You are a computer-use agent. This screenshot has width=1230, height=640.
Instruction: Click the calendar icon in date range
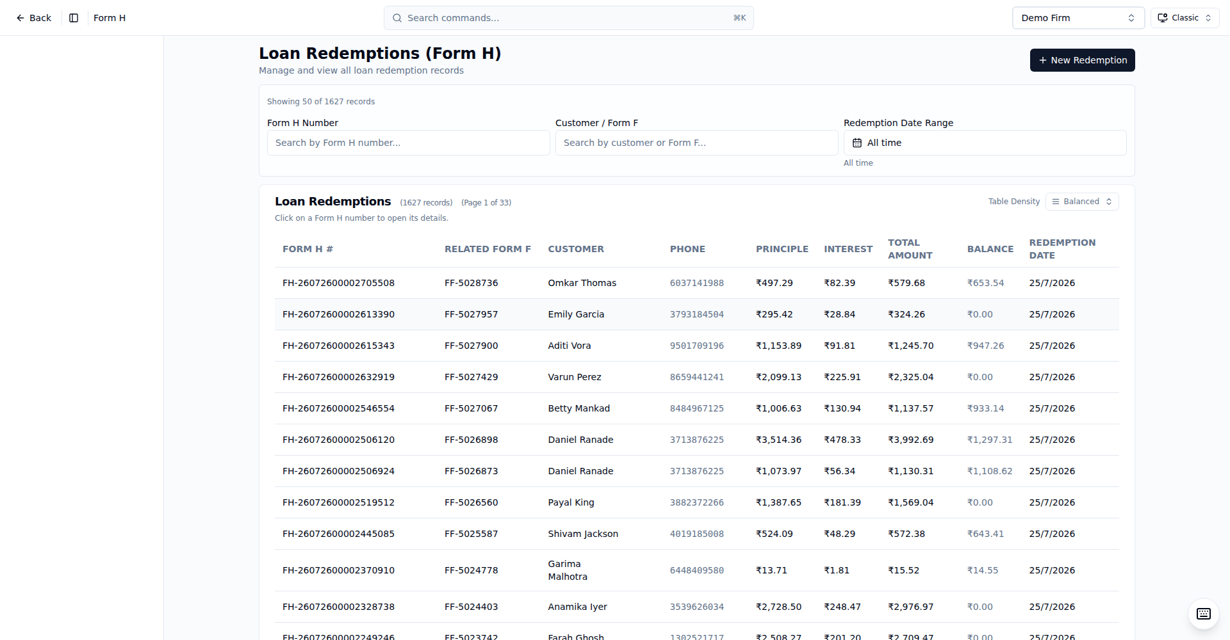point(857,143)
